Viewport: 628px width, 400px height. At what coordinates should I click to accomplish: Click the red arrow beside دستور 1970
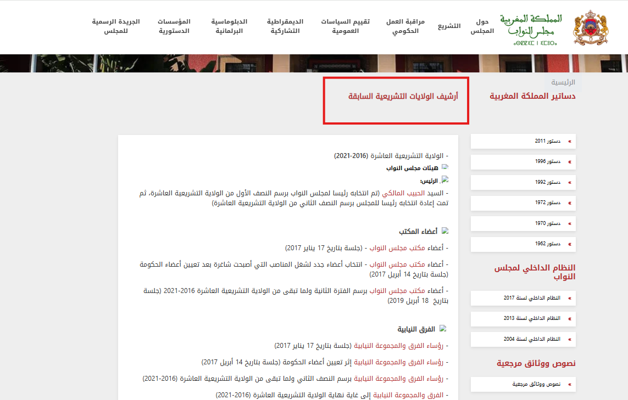[x=569, y=224]
